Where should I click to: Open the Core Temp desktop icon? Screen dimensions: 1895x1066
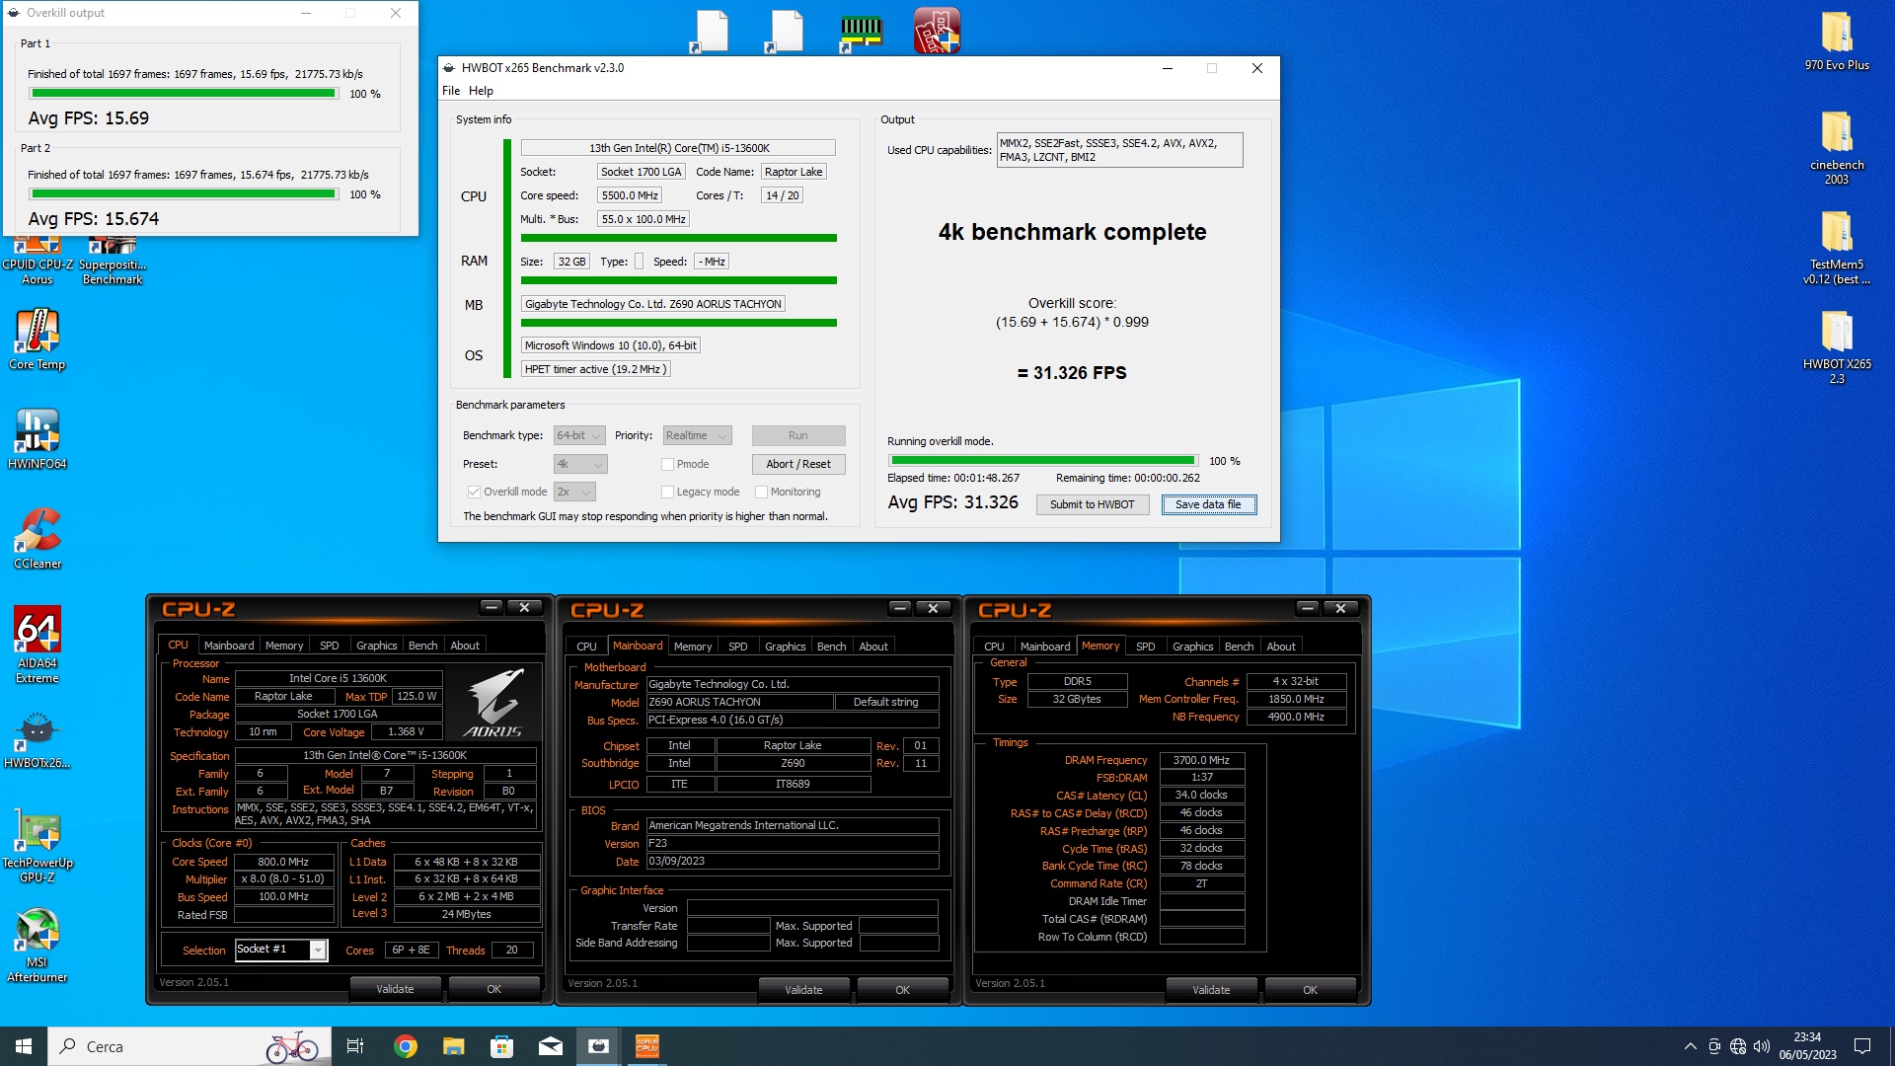click(x=37, y=341)
